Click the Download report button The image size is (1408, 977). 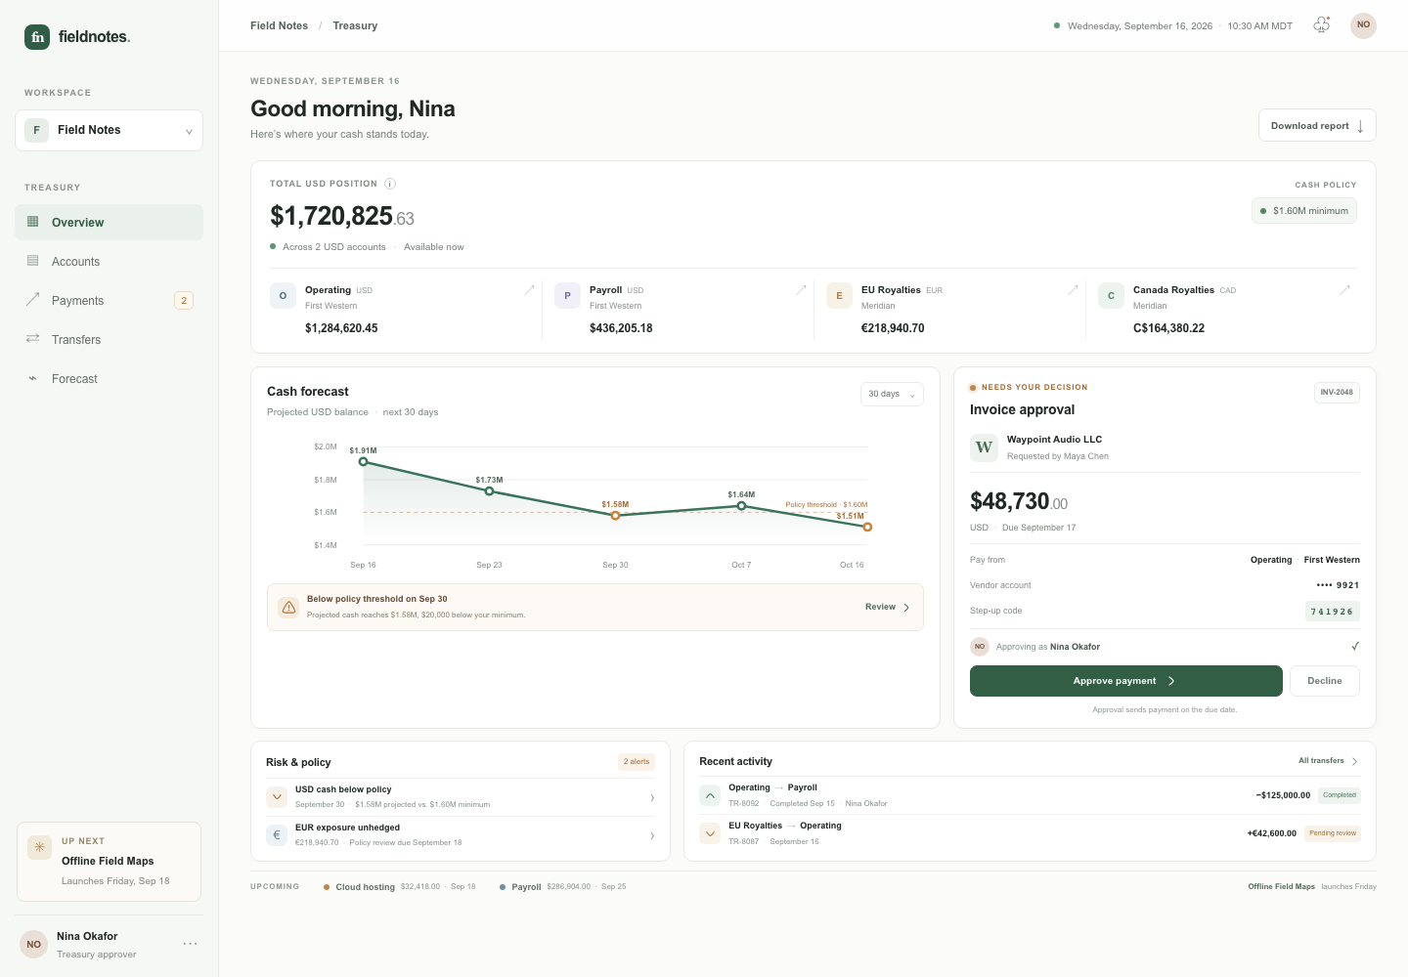point(1317,125)
